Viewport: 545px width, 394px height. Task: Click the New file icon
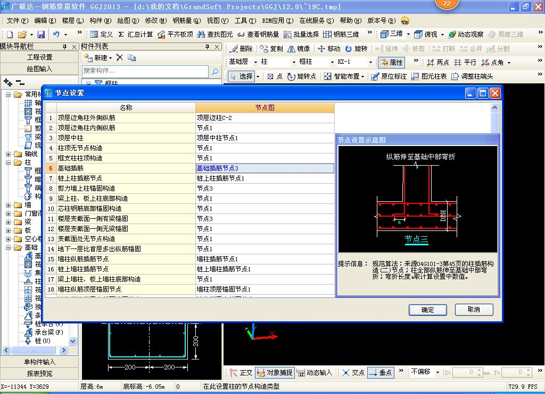10,35
